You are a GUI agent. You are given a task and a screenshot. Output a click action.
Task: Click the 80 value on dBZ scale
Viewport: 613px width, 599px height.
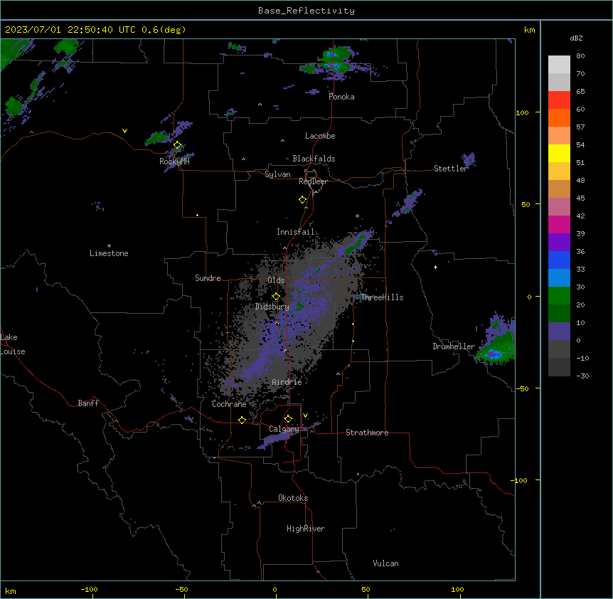580,56
